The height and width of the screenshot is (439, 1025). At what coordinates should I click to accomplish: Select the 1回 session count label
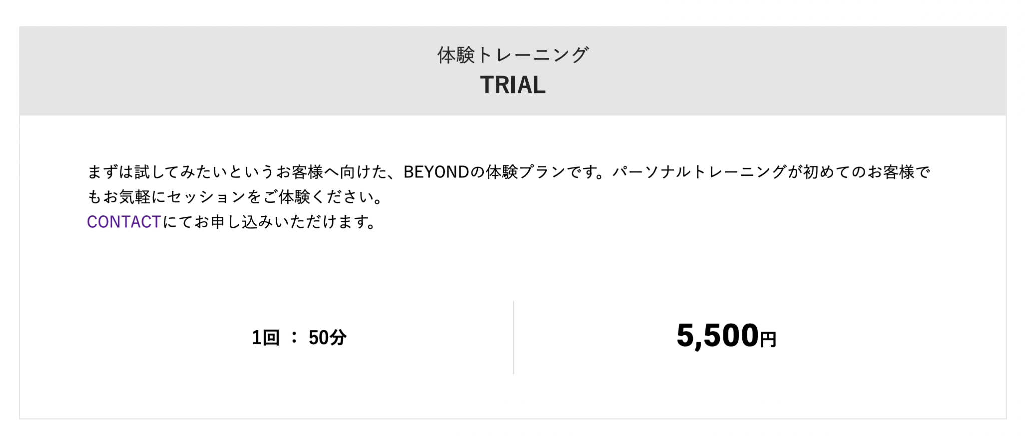(x=265, y=338)
